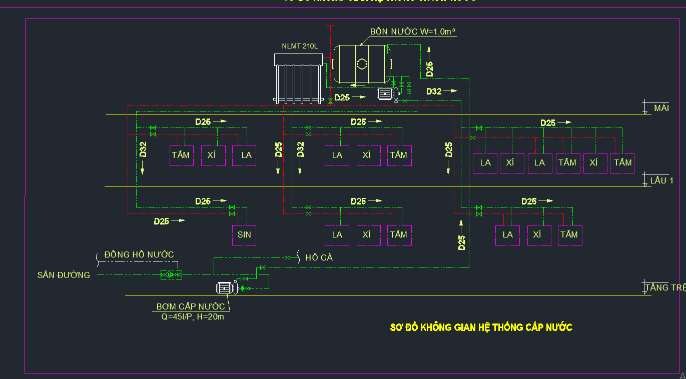Click the SƠ ĐỒ KHÔNG GIAN HỆ THỐNG CẤP NƯỚC title
Screen dimensions: 686x379
pyautogui.click(x=481, y=327)
